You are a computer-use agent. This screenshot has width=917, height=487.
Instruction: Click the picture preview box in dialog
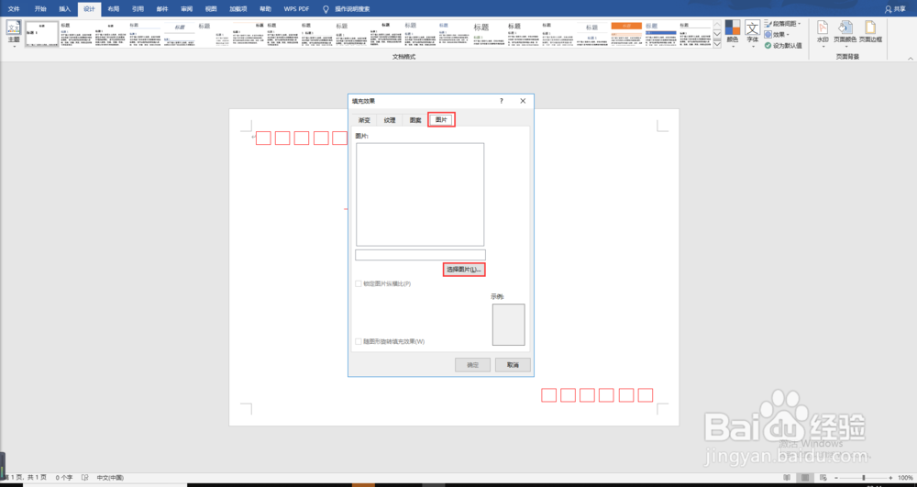[420, 194]
